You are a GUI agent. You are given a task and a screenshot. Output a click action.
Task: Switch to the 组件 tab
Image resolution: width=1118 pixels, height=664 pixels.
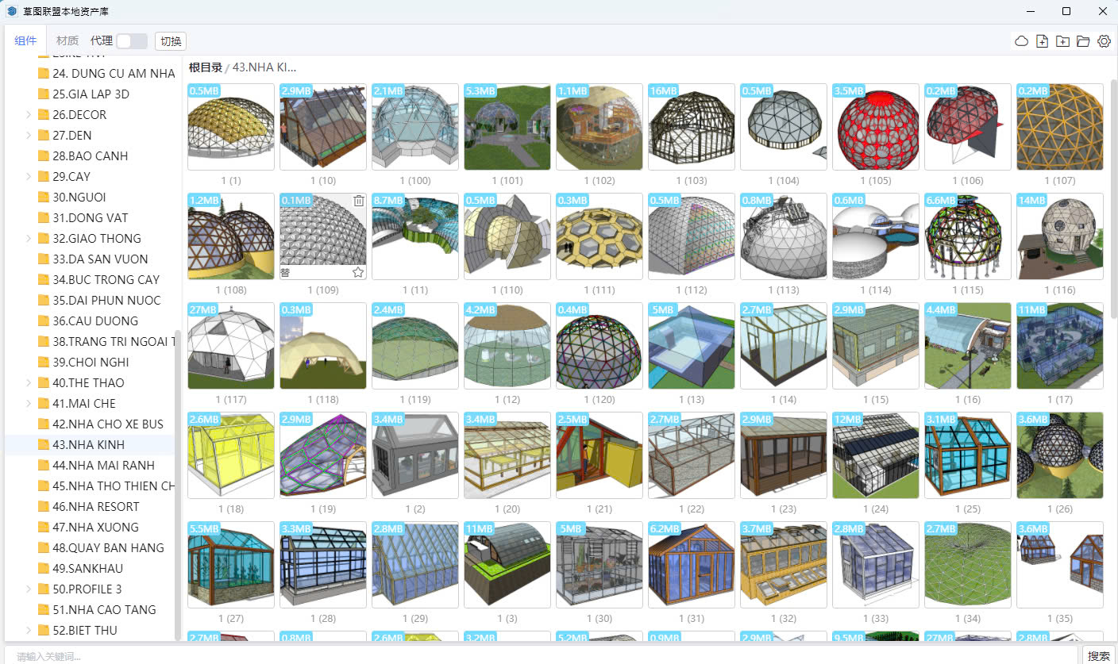25,41
